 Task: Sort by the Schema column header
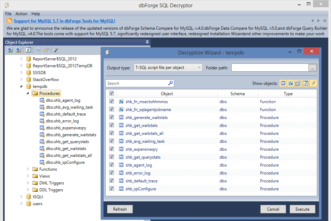click(238, 94)
